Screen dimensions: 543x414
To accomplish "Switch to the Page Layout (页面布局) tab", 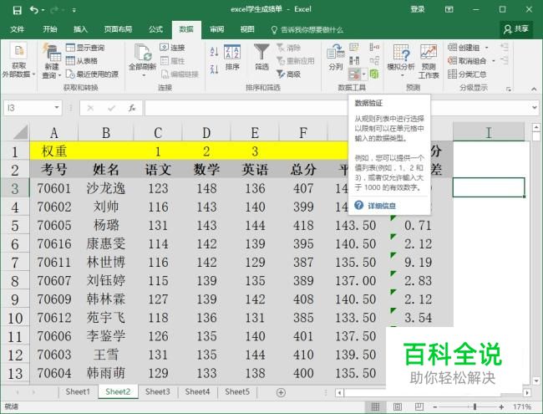I will (118, 29).
